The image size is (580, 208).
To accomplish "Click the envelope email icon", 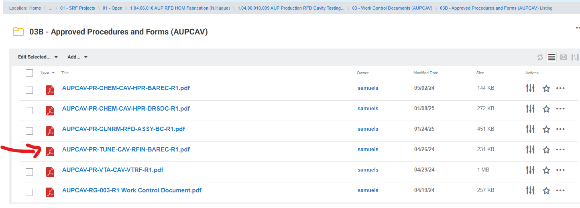I will [x=563, y=57].
